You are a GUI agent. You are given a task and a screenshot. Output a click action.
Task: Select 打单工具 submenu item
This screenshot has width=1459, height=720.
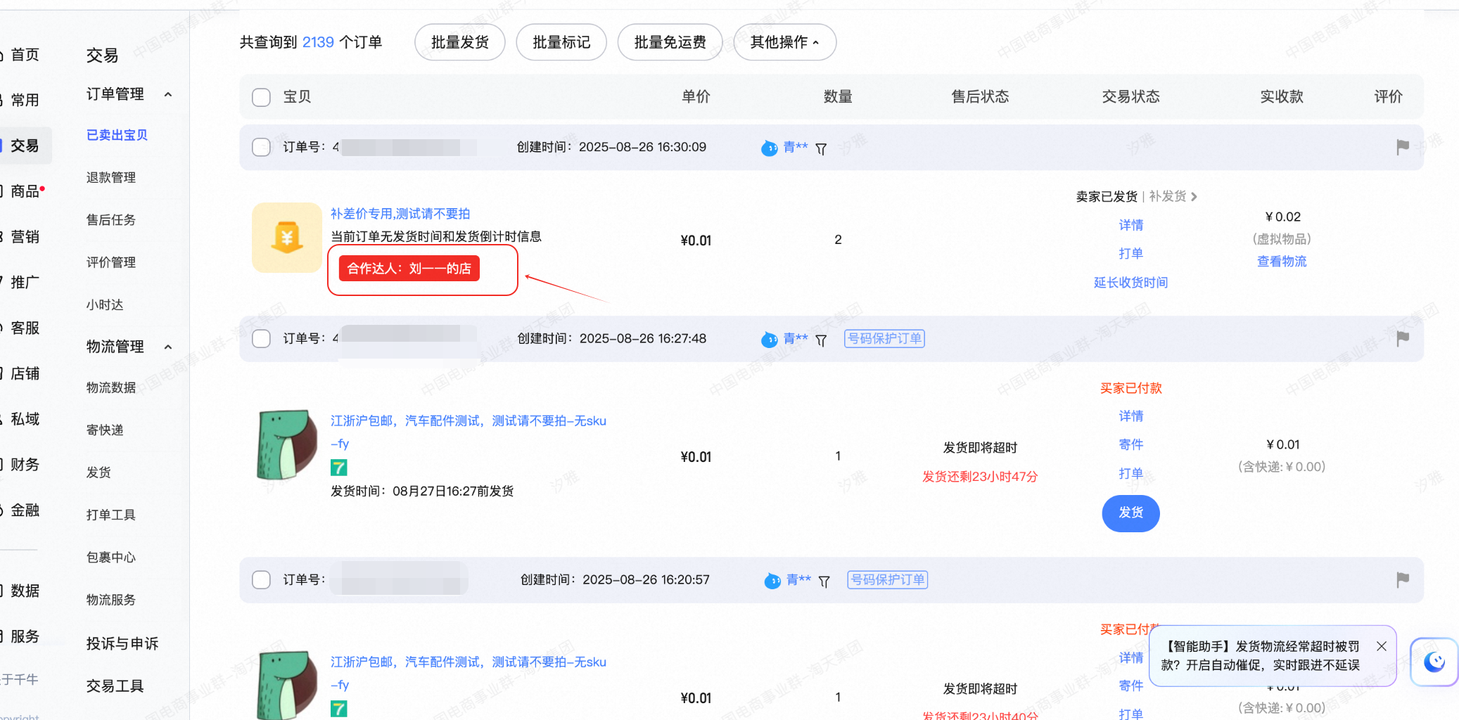pos(111,515)
